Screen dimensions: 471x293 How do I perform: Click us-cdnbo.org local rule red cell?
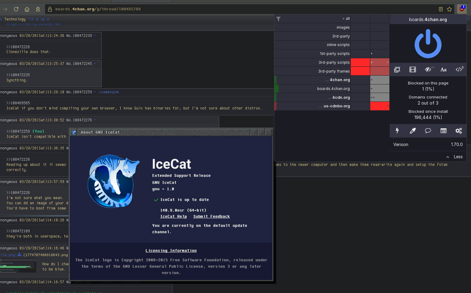380,106
